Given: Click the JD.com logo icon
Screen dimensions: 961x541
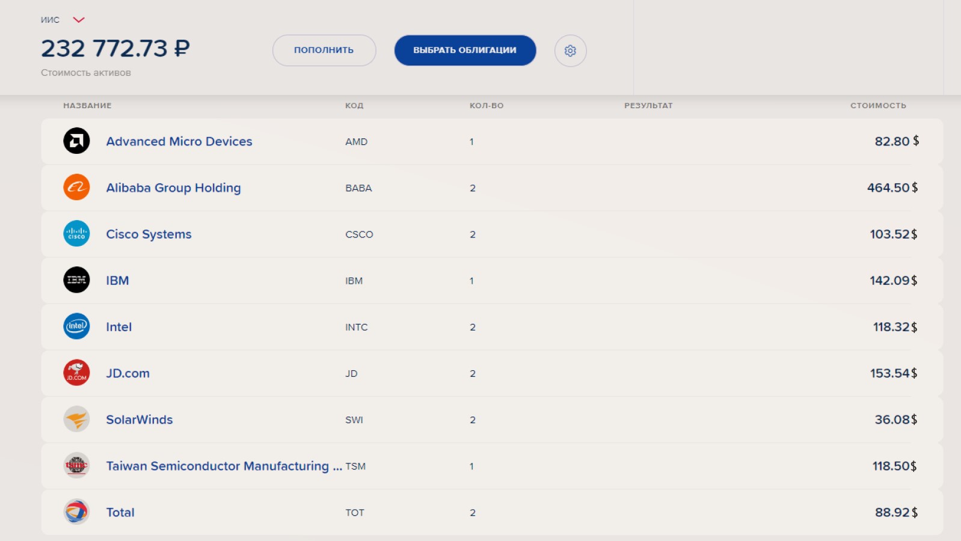Looking at the screenshot, I should point(76,373).
